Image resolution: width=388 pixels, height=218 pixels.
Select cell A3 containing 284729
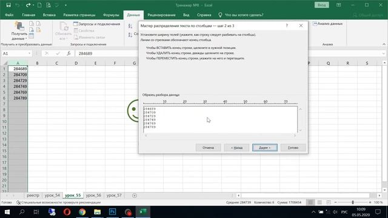point(18,81)
